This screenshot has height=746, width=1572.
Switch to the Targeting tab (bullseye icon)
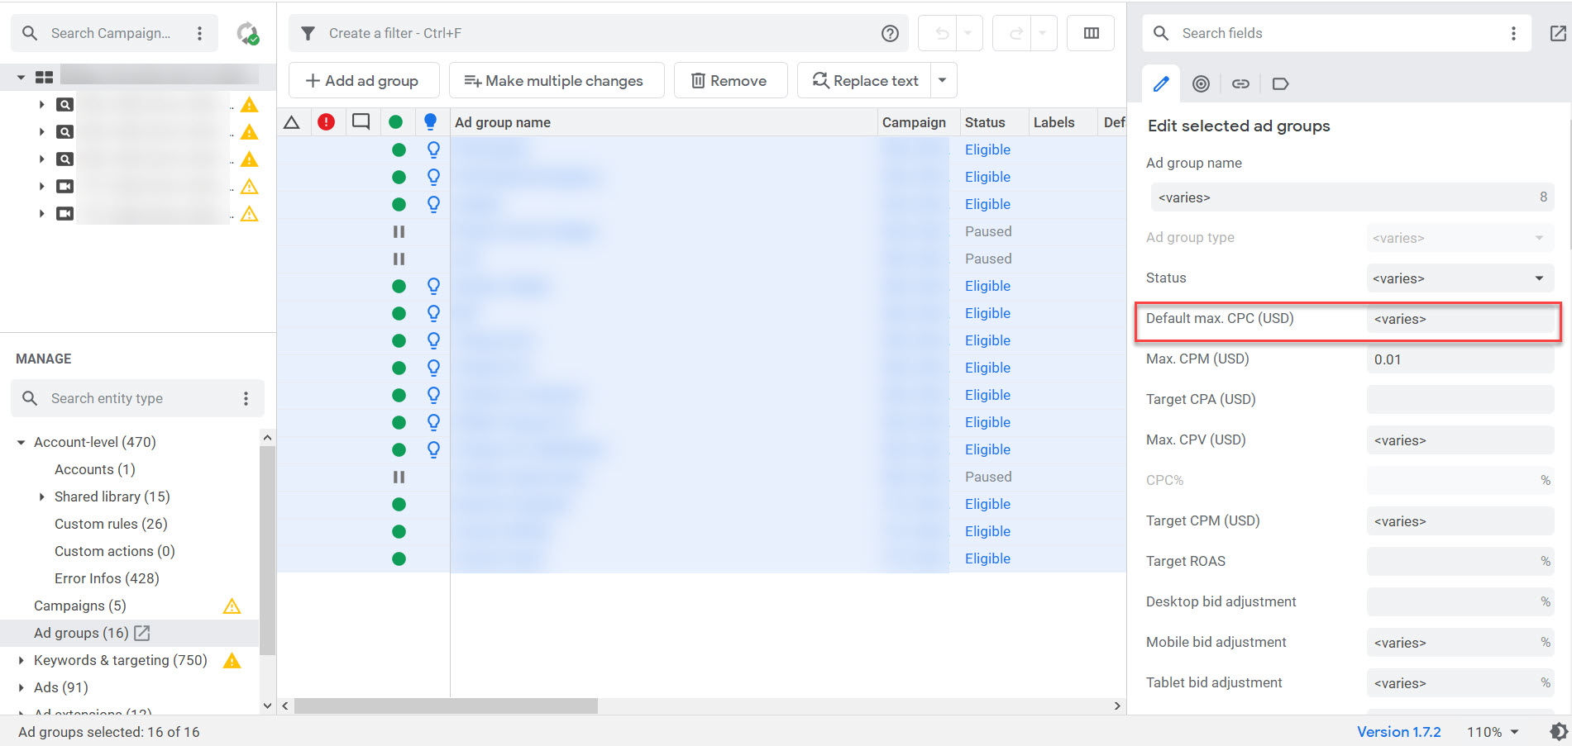(x=1201, y=83)
